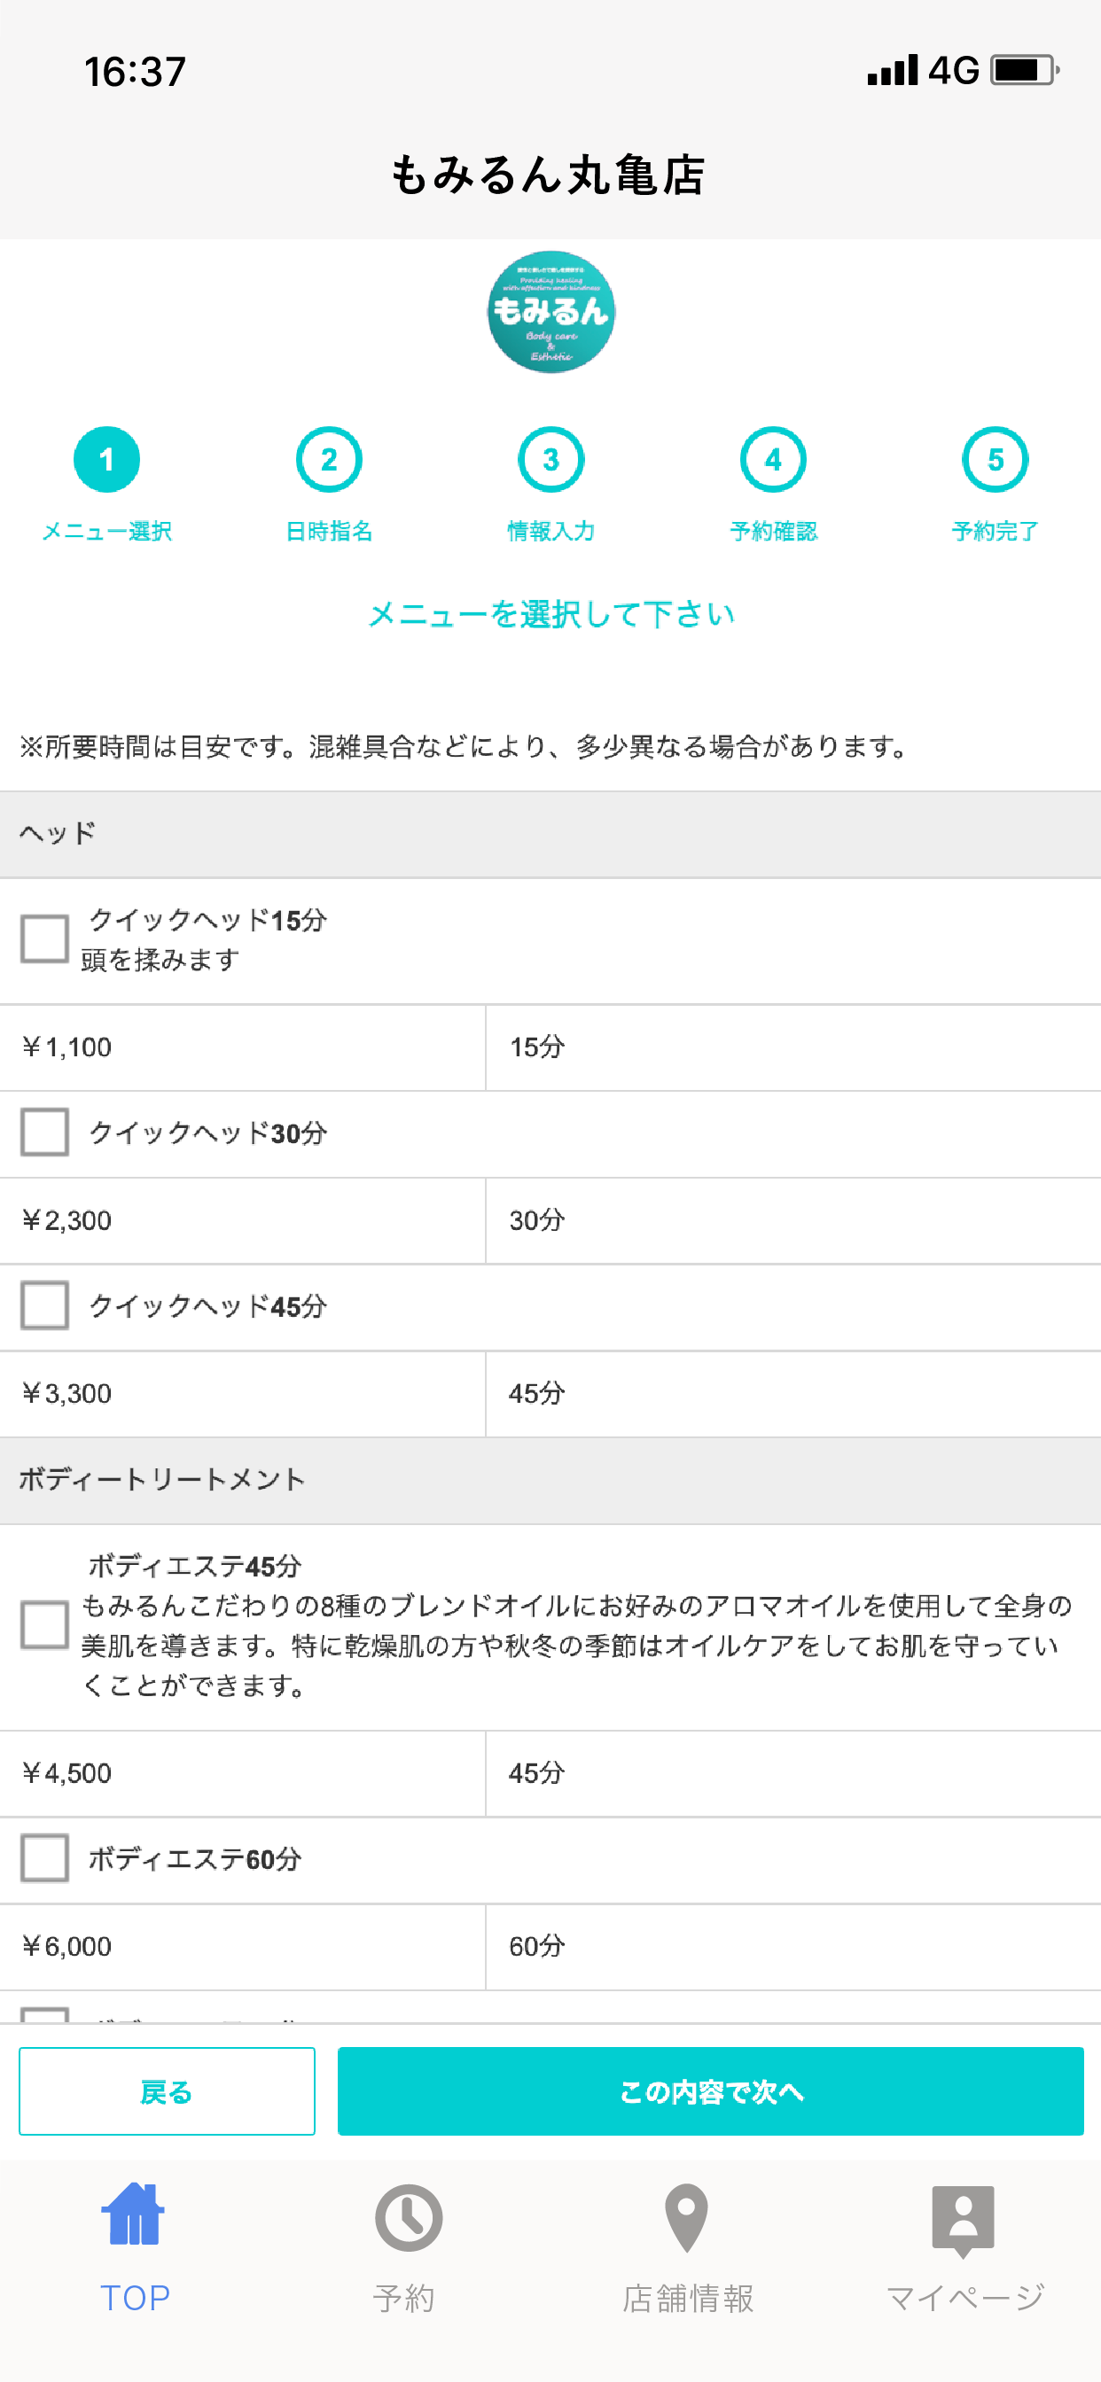Check the クイックヘッド45分 checkbox
Screen dimensions: 1101x2382
coord(44,1304)
